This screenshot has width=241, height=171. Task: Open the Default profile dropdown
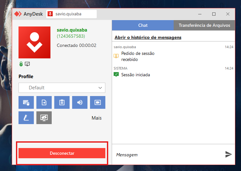pos(62,88)
